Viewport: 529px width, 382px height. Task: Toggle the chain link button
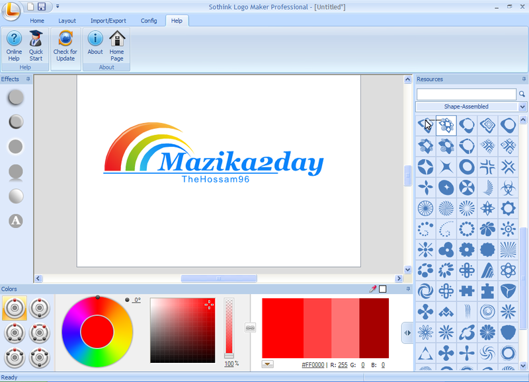[x=250, y=327]
